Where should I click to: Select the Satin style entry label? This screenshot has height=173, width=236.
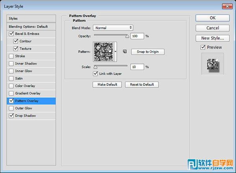(19, 78)
